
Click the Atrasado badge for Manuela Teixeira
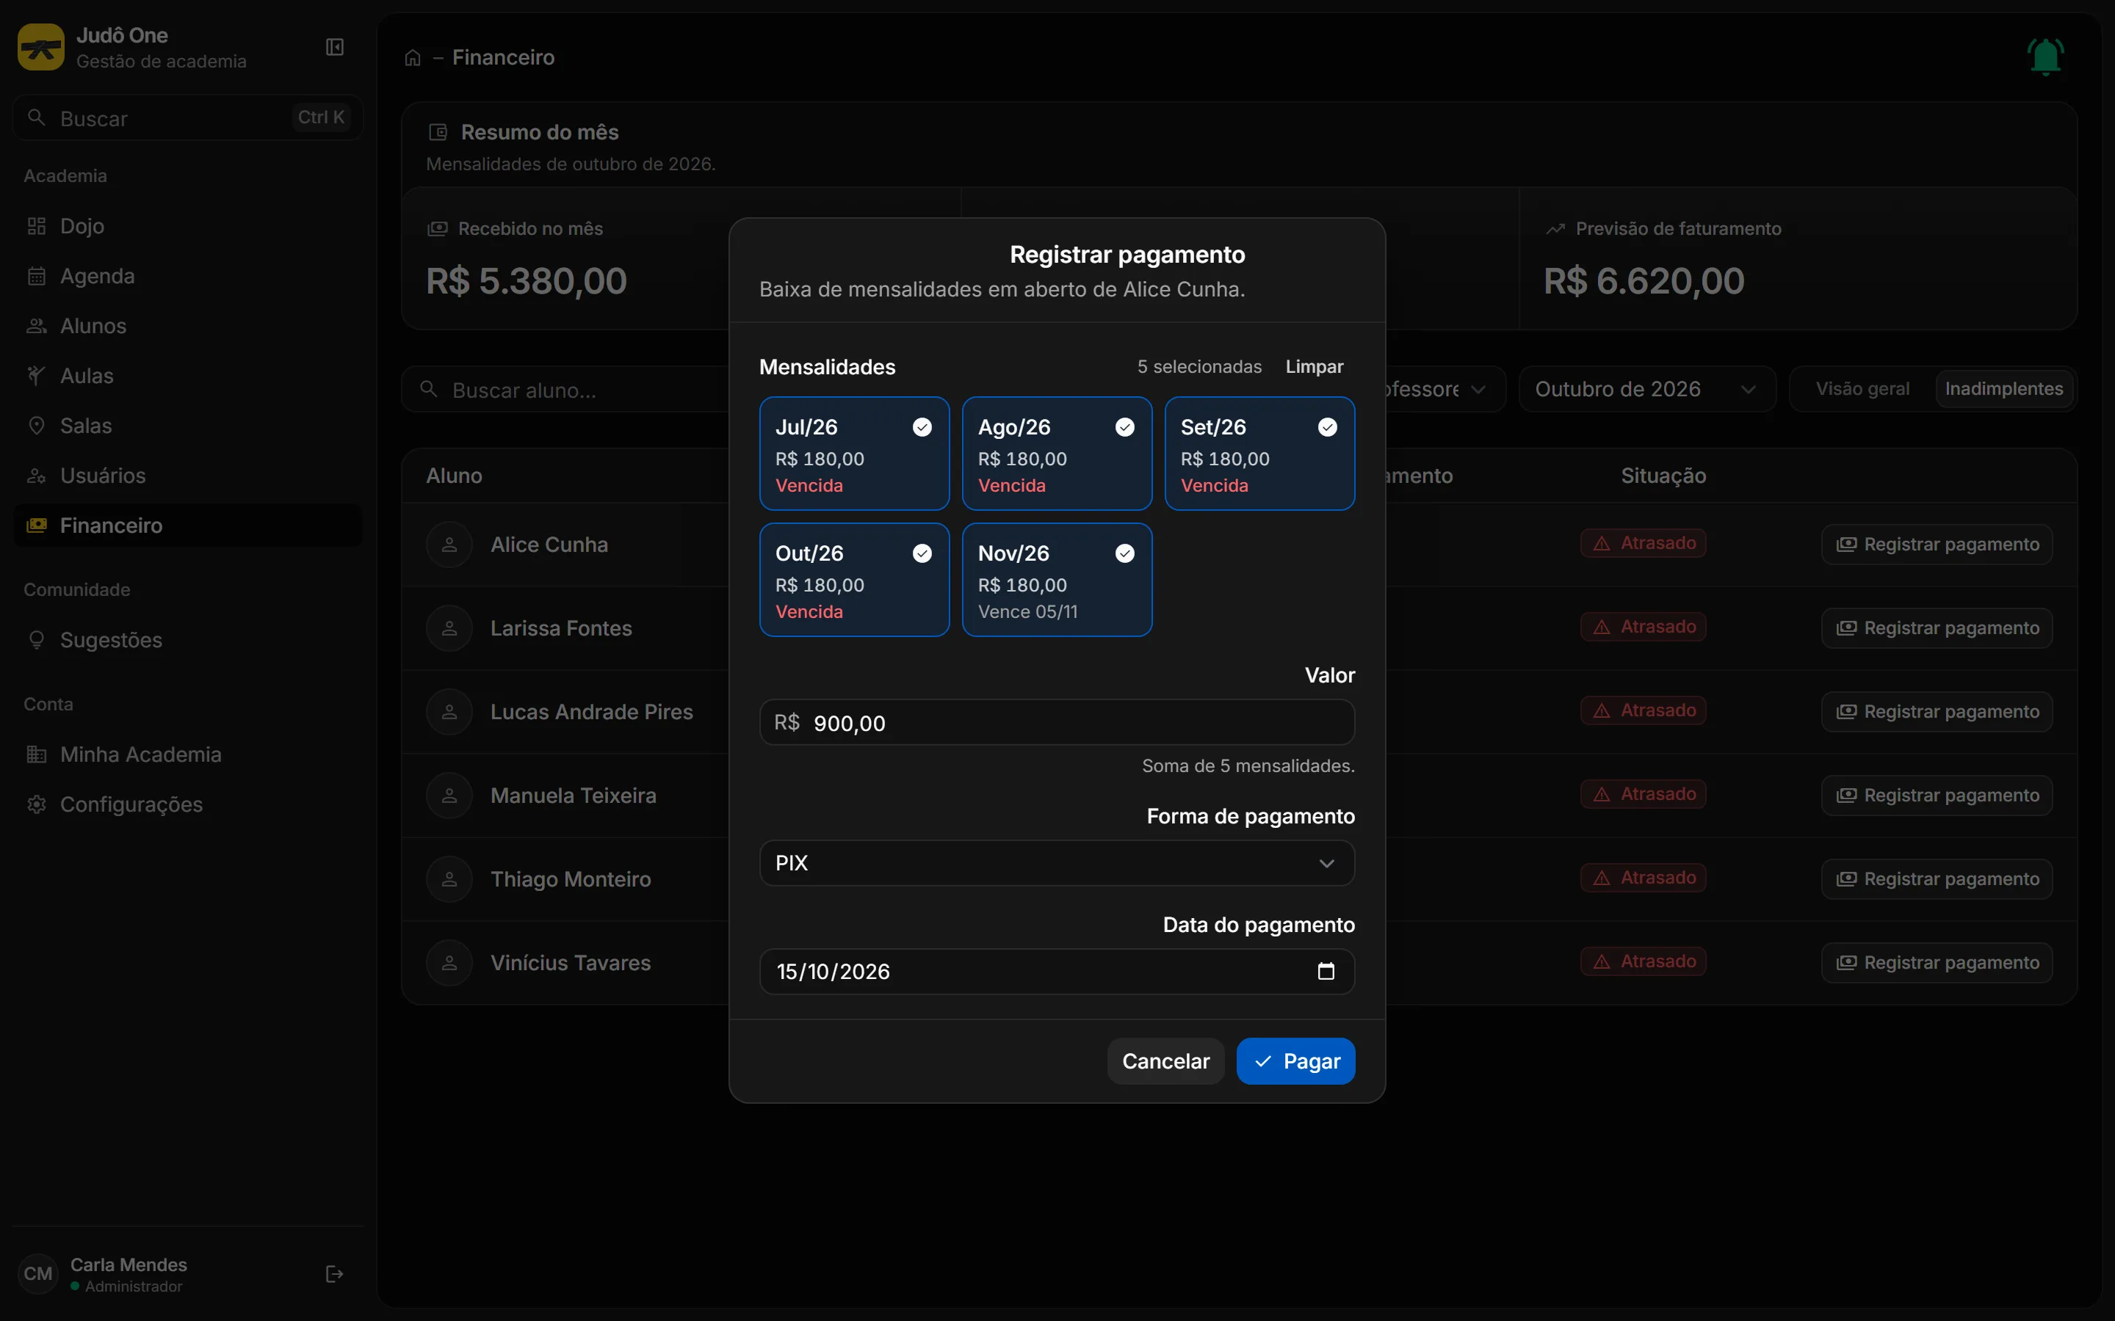coord(1642,794)
